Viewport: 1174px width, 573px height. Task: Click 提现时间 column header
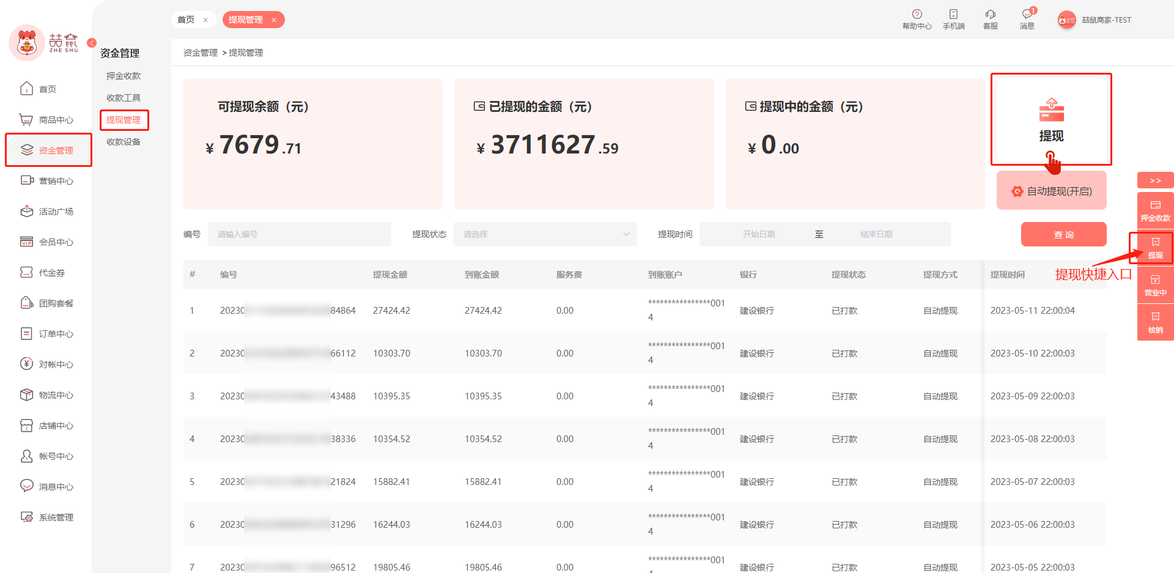(x=1008, y=275)
